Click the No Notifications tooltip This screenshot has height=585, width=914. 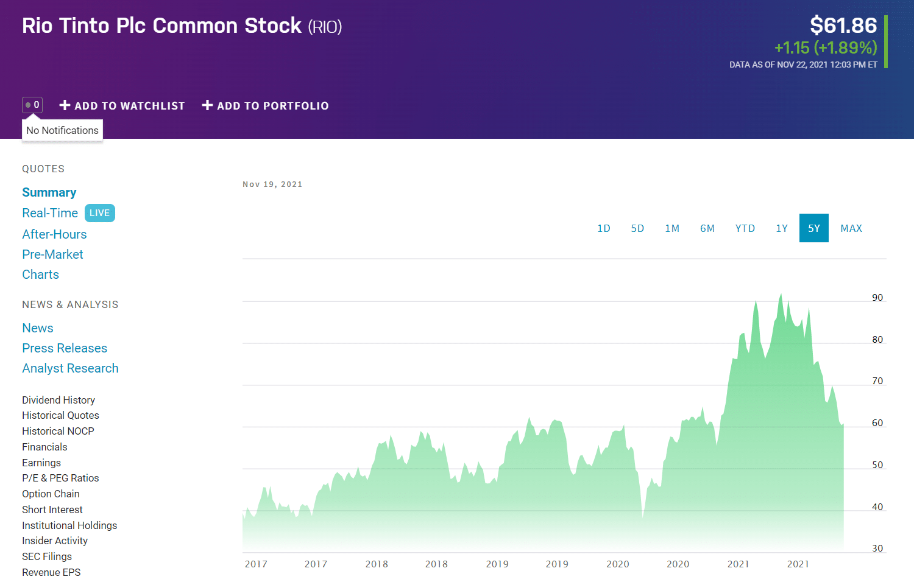pyautogui.click(x=62, y=130)
